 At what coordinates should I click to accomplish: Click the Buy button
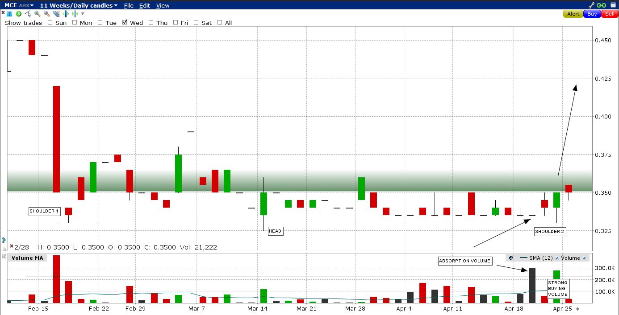tap(592, 14)
